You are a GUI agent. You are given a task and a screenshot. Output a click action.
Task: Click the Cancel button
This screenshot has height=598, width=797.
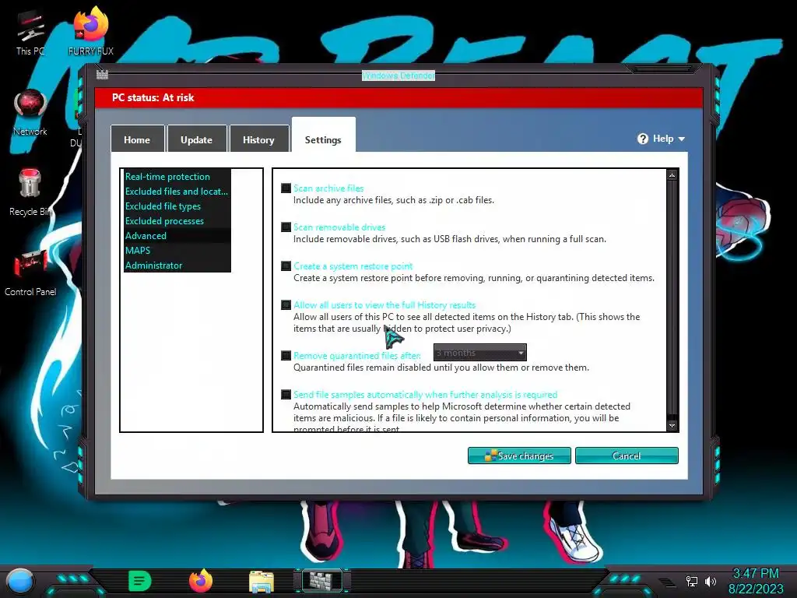click(627, 456)
